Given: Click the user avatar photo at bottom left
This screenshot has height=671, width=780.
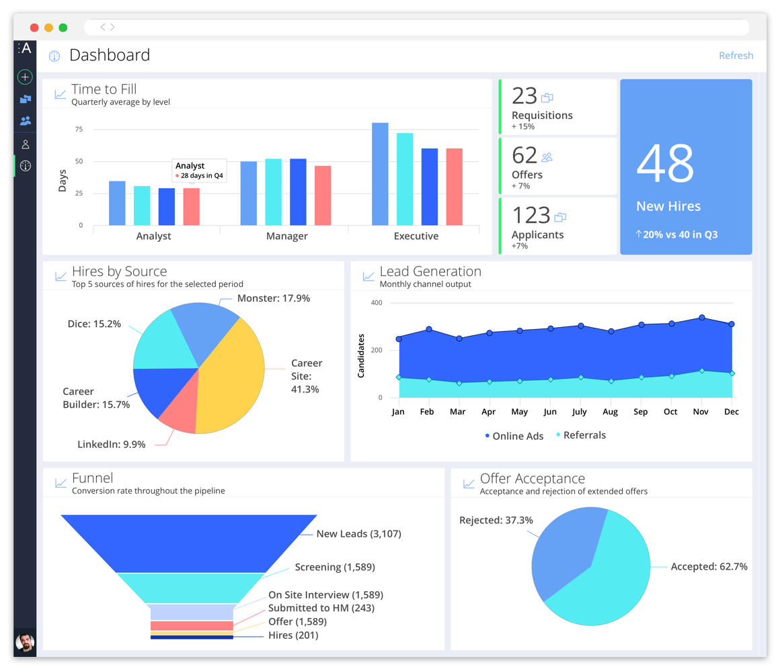Looking at the screenshot, I should click(25, 643).
